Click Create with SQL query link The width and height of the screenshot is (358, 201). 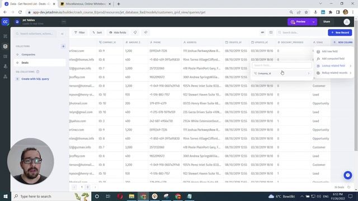click(35, 79)
